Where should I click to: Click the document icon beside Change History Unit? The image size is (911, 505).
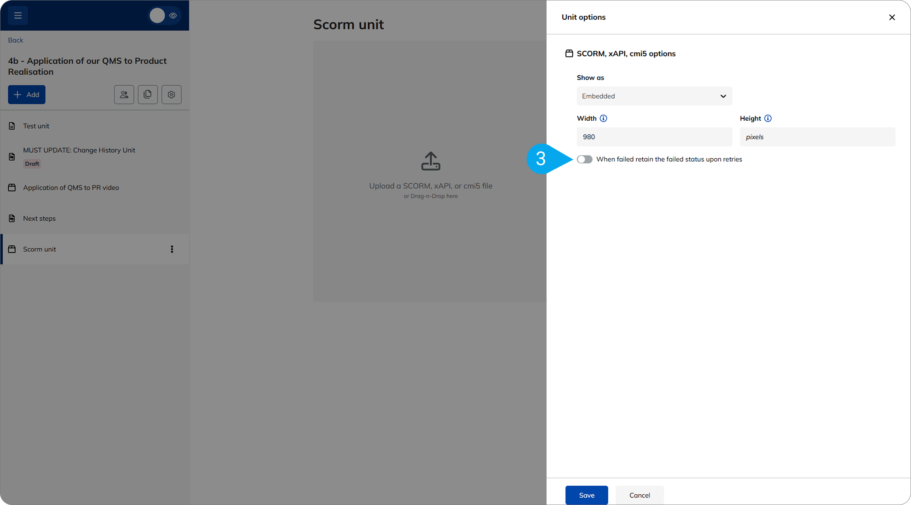coord(12,157)
